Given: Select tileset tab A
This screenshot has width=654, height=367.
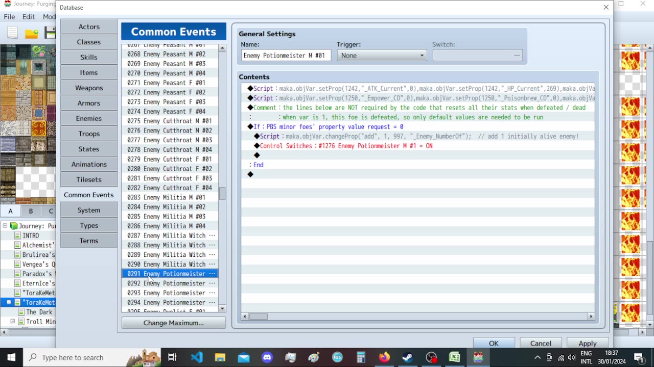Looking at the screenshot, I should pyautogui.click(x=10, y=211).
